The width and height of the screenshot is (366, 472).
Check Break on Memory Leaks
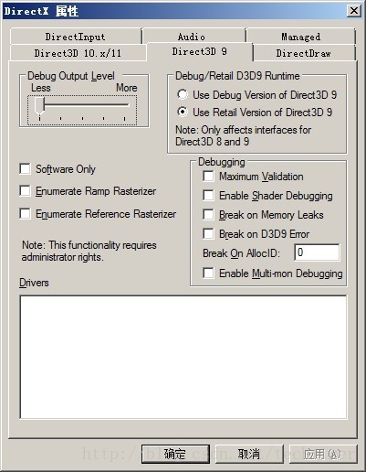[208, 215]
